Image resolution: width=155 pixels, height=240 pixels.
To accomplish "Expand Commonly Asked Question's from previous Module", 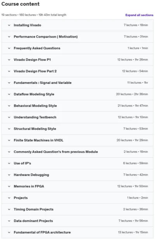I will click(77, 152).
